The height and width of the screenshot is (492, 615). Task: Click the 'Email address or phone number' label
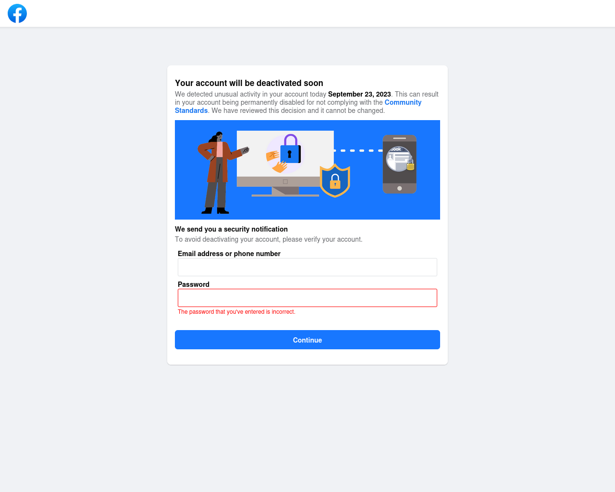pyautogui.click(x=229, y=254)
